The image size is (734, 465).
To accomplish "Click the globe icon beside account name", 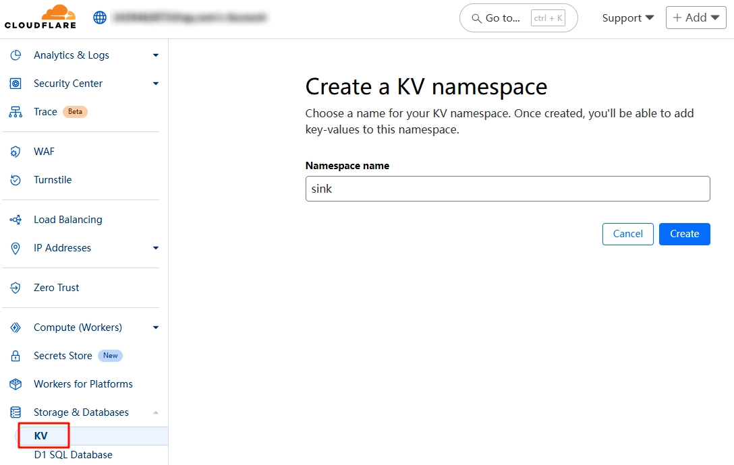I will [100, 18].
